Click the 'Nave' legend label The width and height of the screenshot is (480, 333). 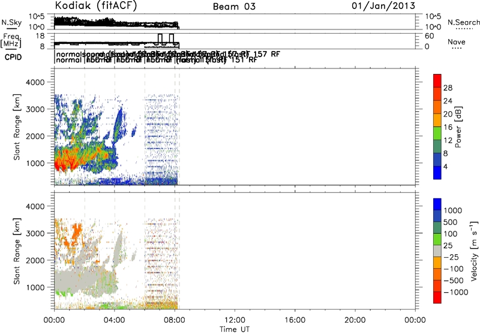coord(457,42)
